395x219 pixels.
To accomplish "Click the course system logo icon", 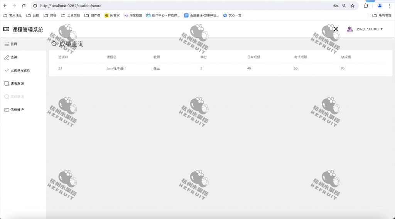I will [6, 29].
